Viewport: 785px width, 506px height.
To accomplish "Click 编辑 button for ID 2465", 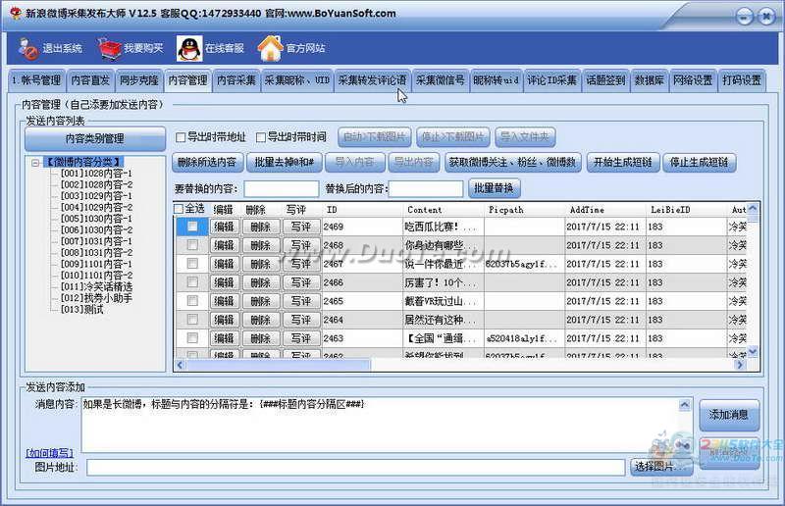I will click(225, 301).
